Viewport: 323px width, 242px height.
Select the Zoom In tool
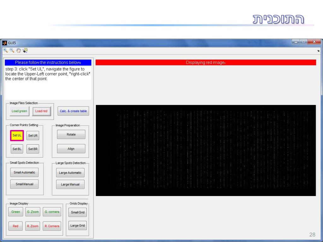(x=5, y=50)
